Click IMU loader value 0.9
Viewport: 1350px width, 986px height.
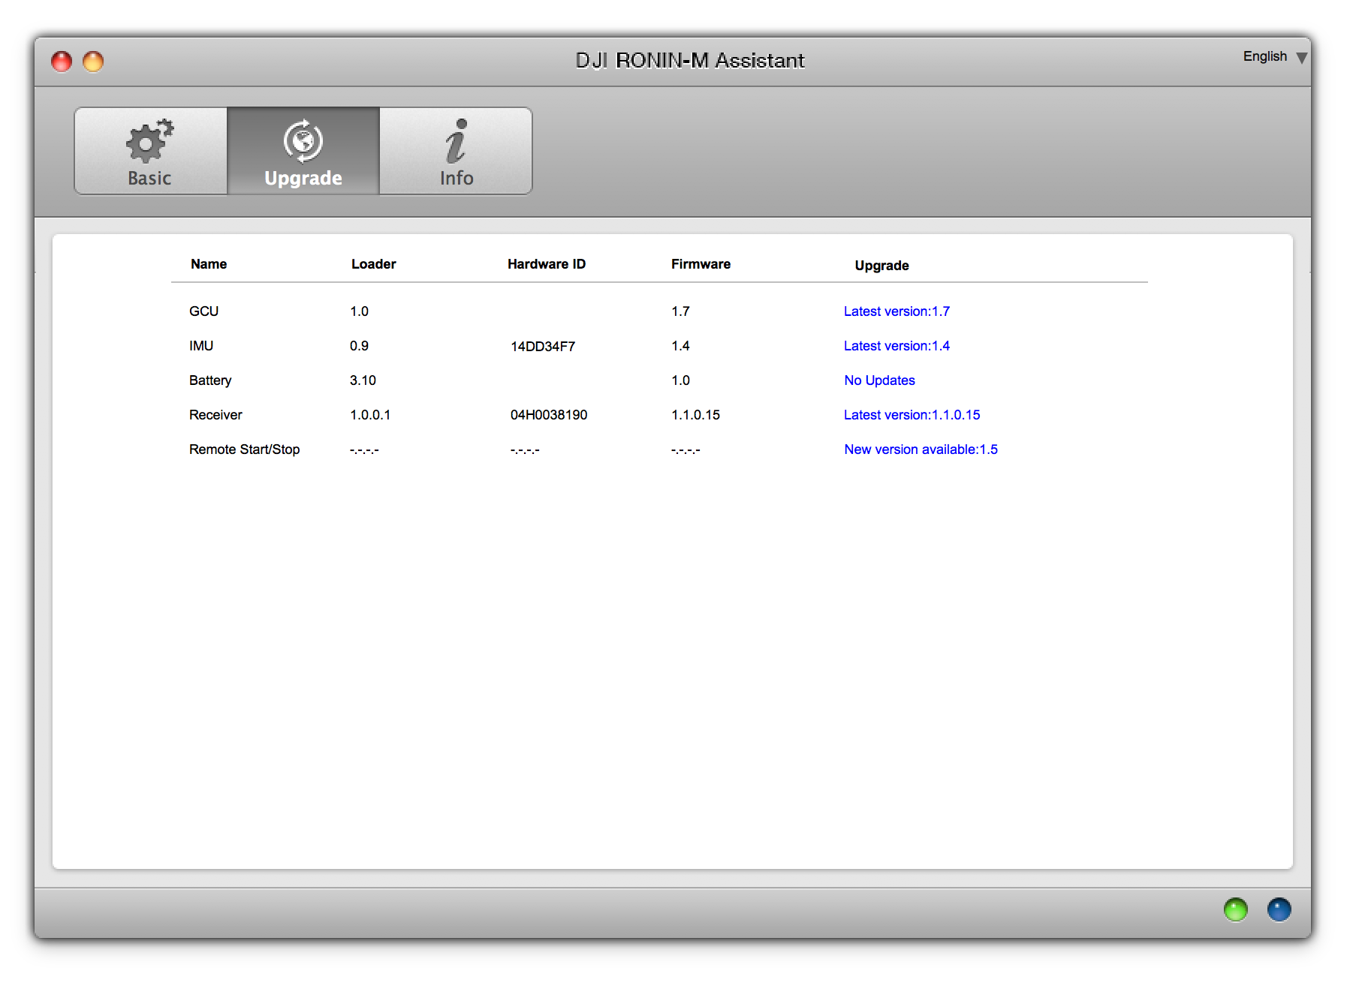coord(359,346)
